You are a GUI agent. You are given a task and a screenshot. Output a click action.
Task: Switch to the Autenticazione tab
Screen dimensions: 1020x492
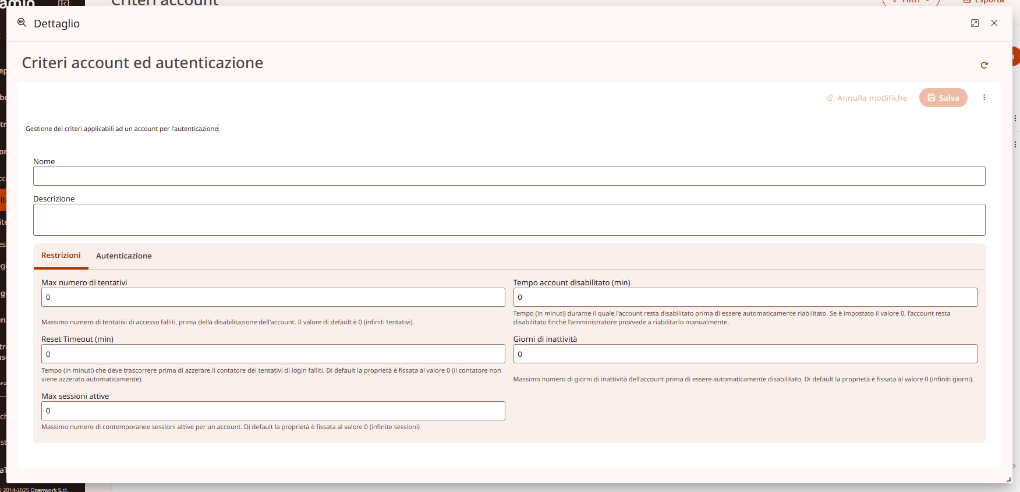[x=123, y=256]
